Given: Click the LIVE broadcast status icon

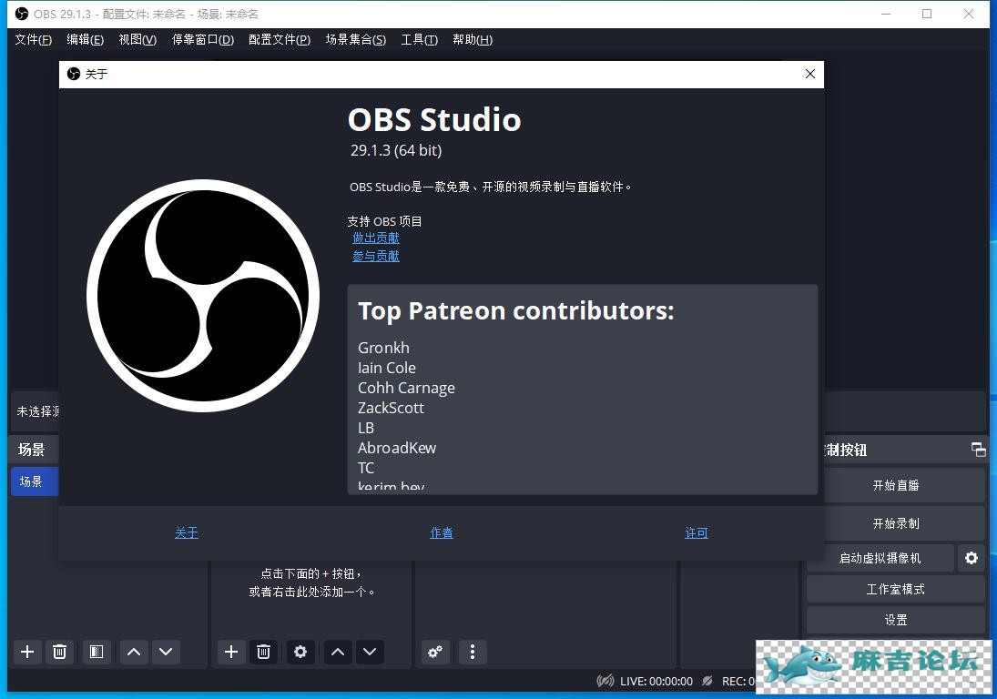Looking at the screenshot, I should [x=605, y=681].
